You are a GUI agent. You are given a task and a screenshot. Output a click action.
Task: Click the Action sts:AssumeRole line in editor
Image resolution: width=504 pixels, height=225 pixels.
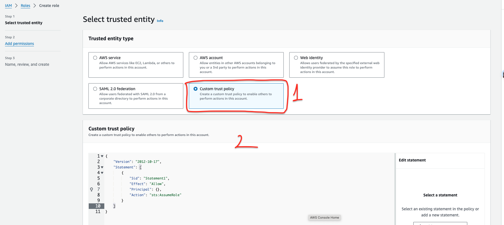tap(155, 195)
